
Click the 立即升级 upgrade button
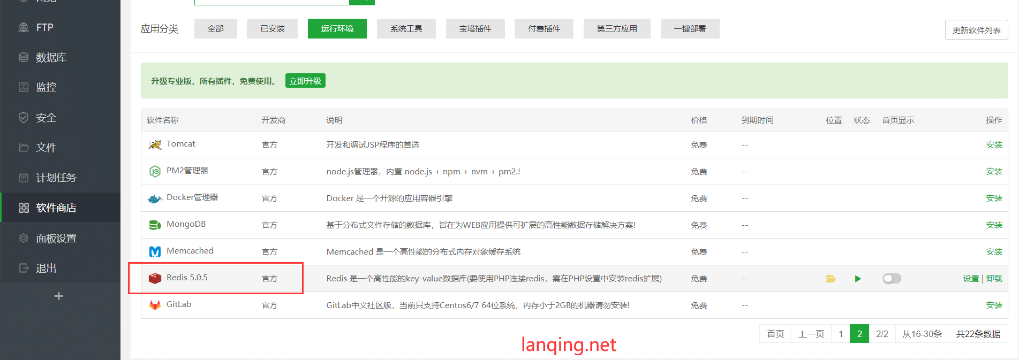point(305,81)
